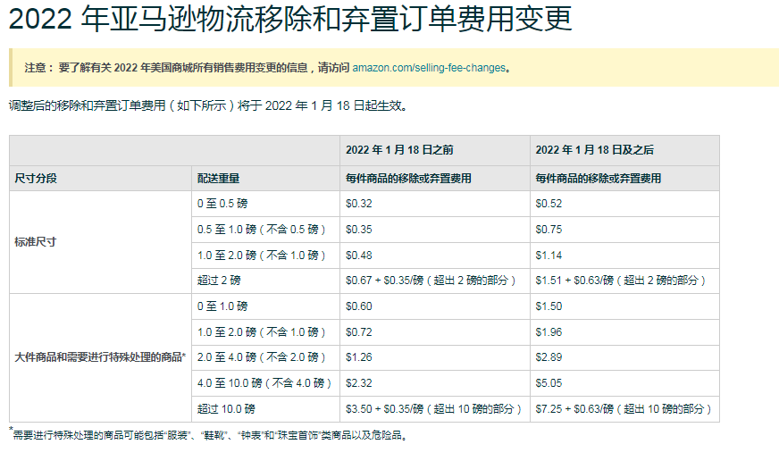The width and height of the screenshot is (779, 461).
Task: Click the $5.05 new fee value
Action: (x=549, y=383)
